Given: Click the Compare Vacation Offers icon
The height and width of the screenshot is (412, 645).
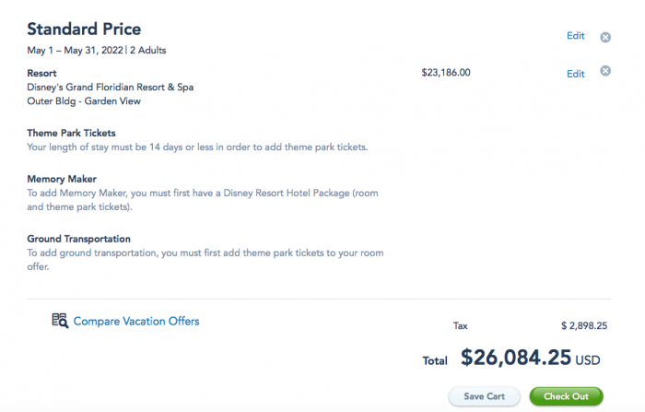Looking at the screenshot, I should coord(60,321).
